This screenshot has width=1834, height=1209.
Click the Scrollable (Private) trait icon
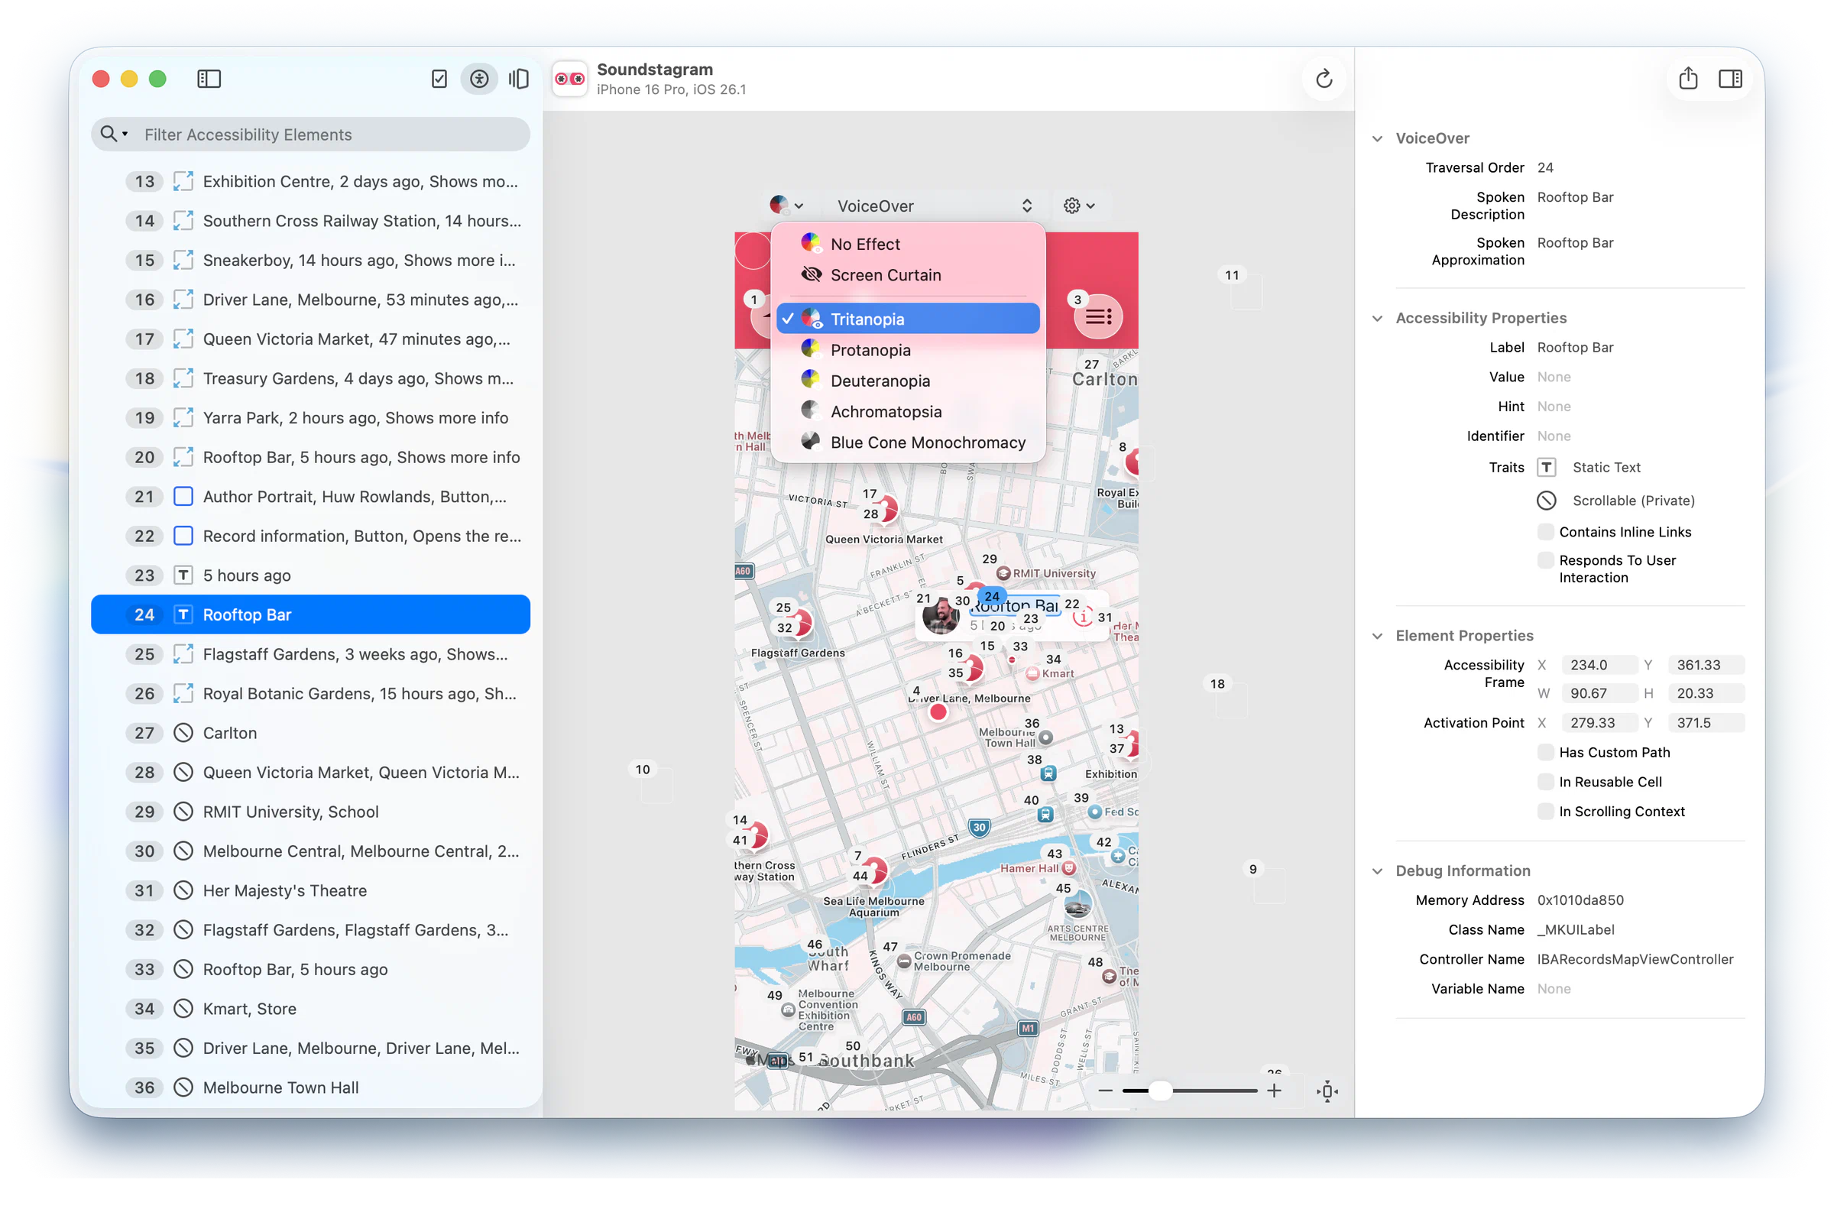click(1546, 501)
